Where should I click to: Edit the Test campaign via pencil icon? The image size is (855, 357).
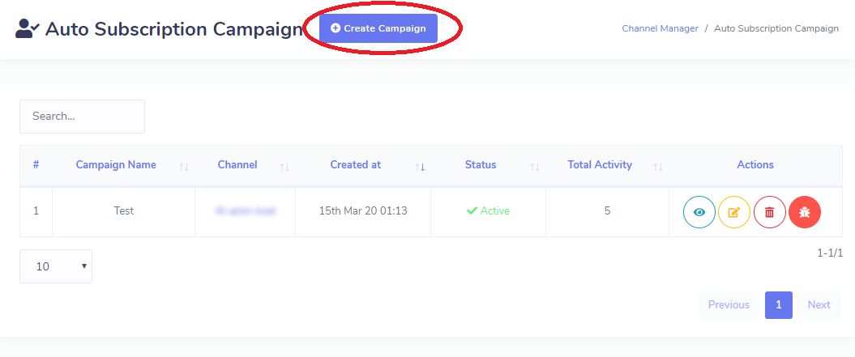click(734, 212)
